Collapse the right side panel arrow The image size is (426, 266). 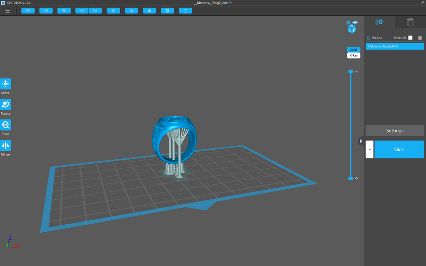tap(361, 141)
